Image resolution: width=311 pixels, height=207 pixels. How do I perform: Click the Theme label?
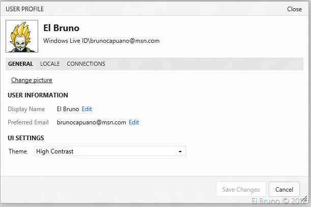point(18,151)
